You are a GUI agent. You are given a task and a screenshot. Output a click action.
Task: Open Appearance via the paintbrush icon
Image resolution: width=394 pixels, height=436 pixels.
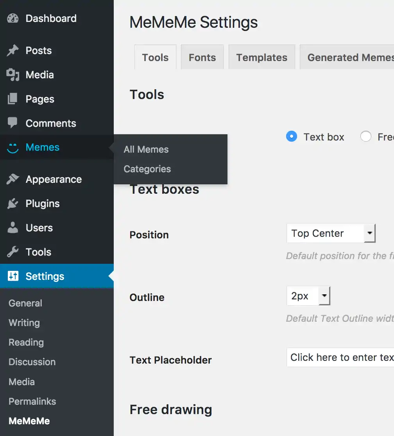(x=12, y=179)
